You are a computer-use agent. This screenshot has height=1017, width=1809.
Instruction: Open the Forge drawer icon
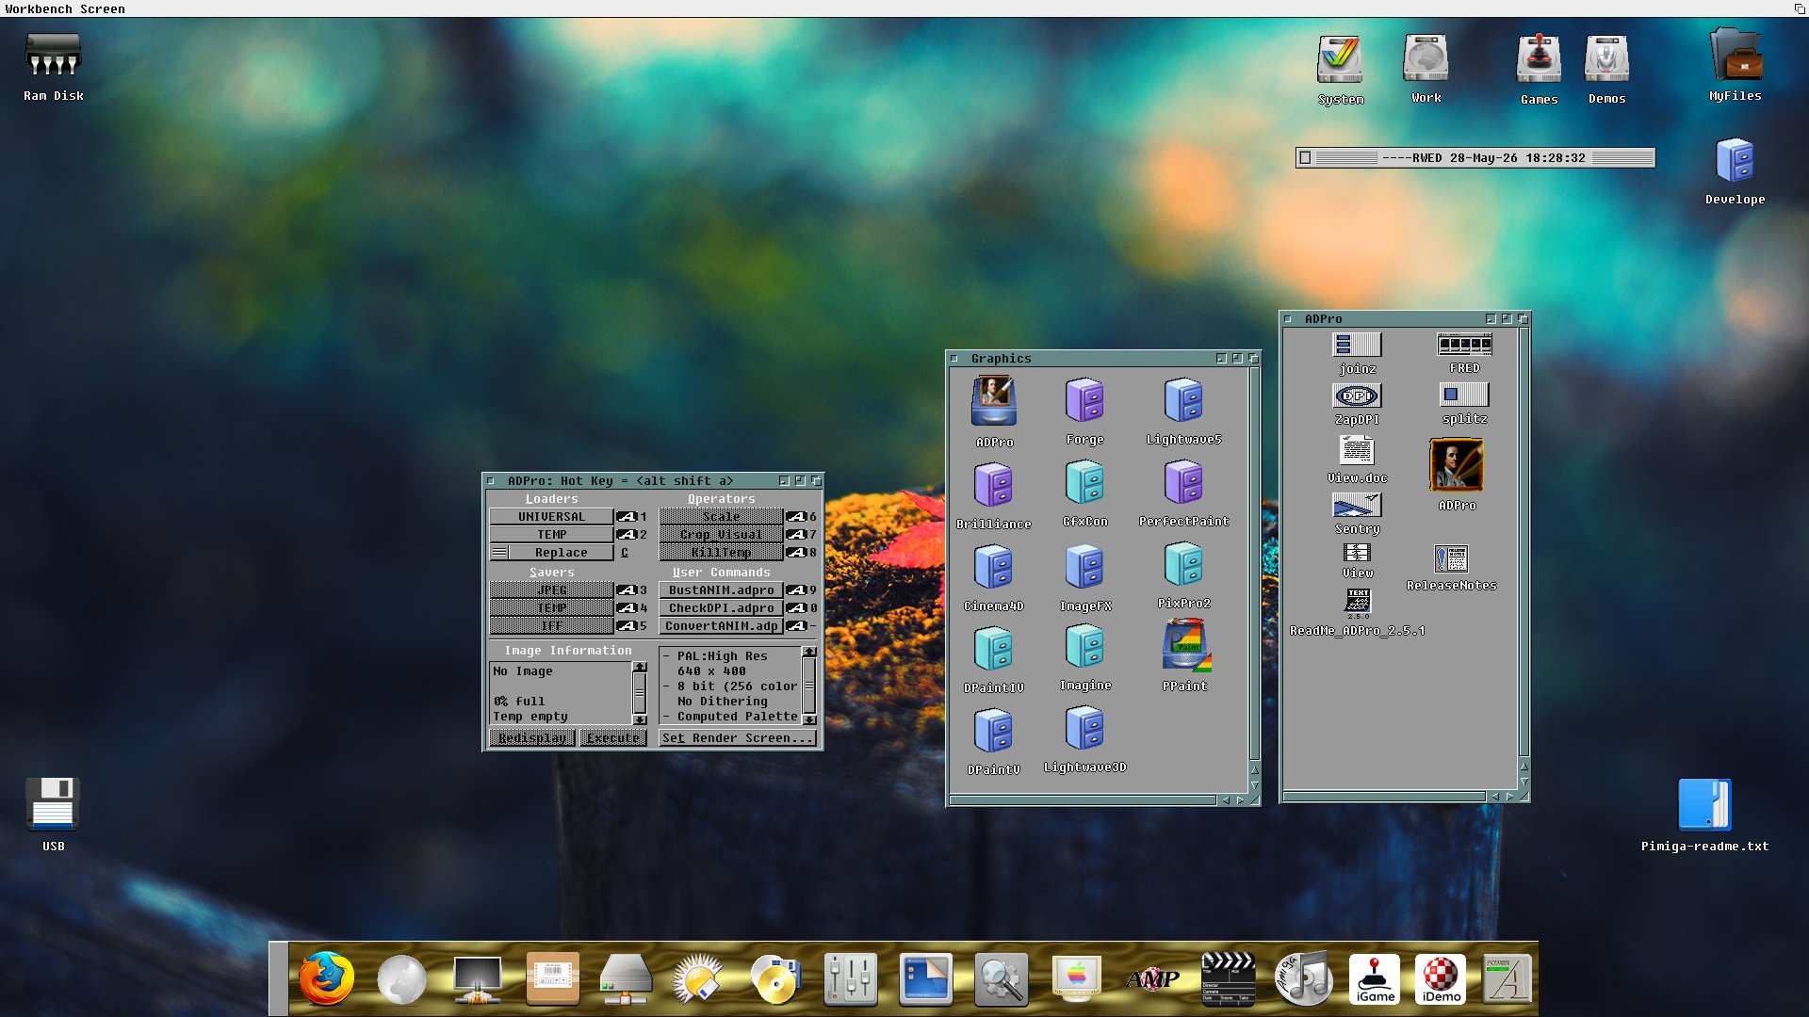1084,401
